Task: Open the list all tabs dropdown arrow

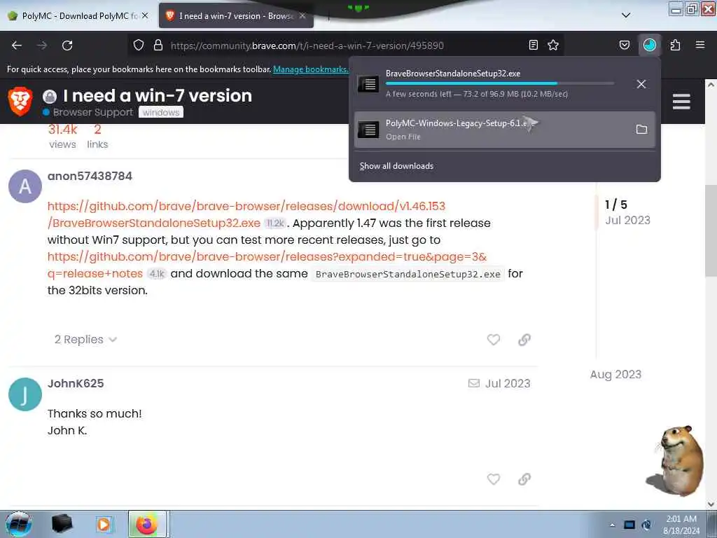Action: click(626, 15)
